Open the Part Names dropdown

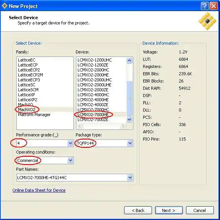(x=130, y=178)
